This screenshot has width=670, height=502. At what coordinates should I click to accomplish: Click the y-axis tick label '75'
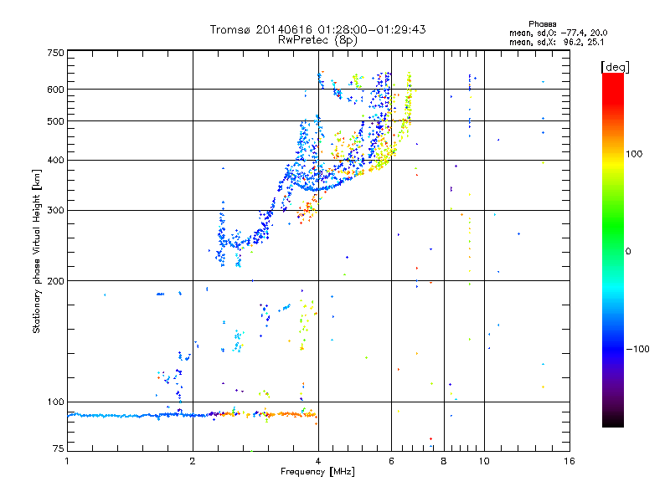(x=59, y=448)
